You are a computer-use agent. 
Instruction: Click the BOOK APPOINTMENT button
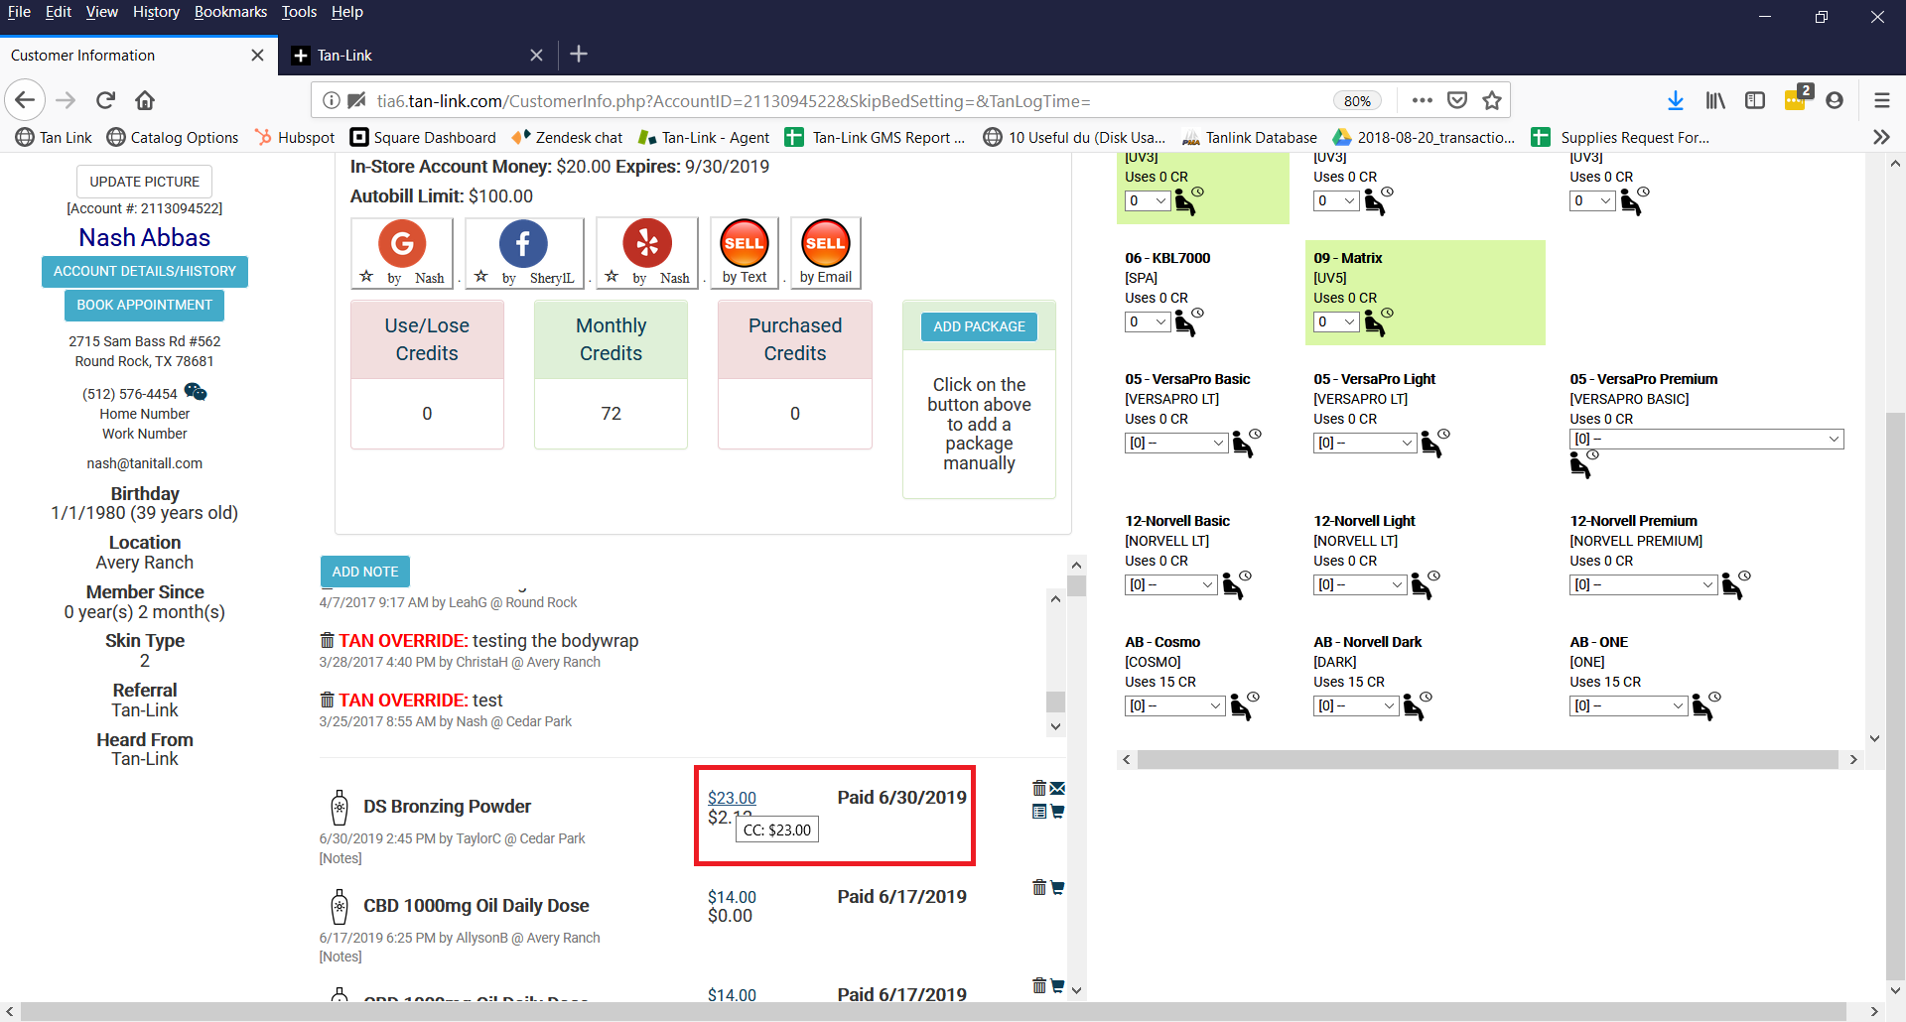pos(145,305)
